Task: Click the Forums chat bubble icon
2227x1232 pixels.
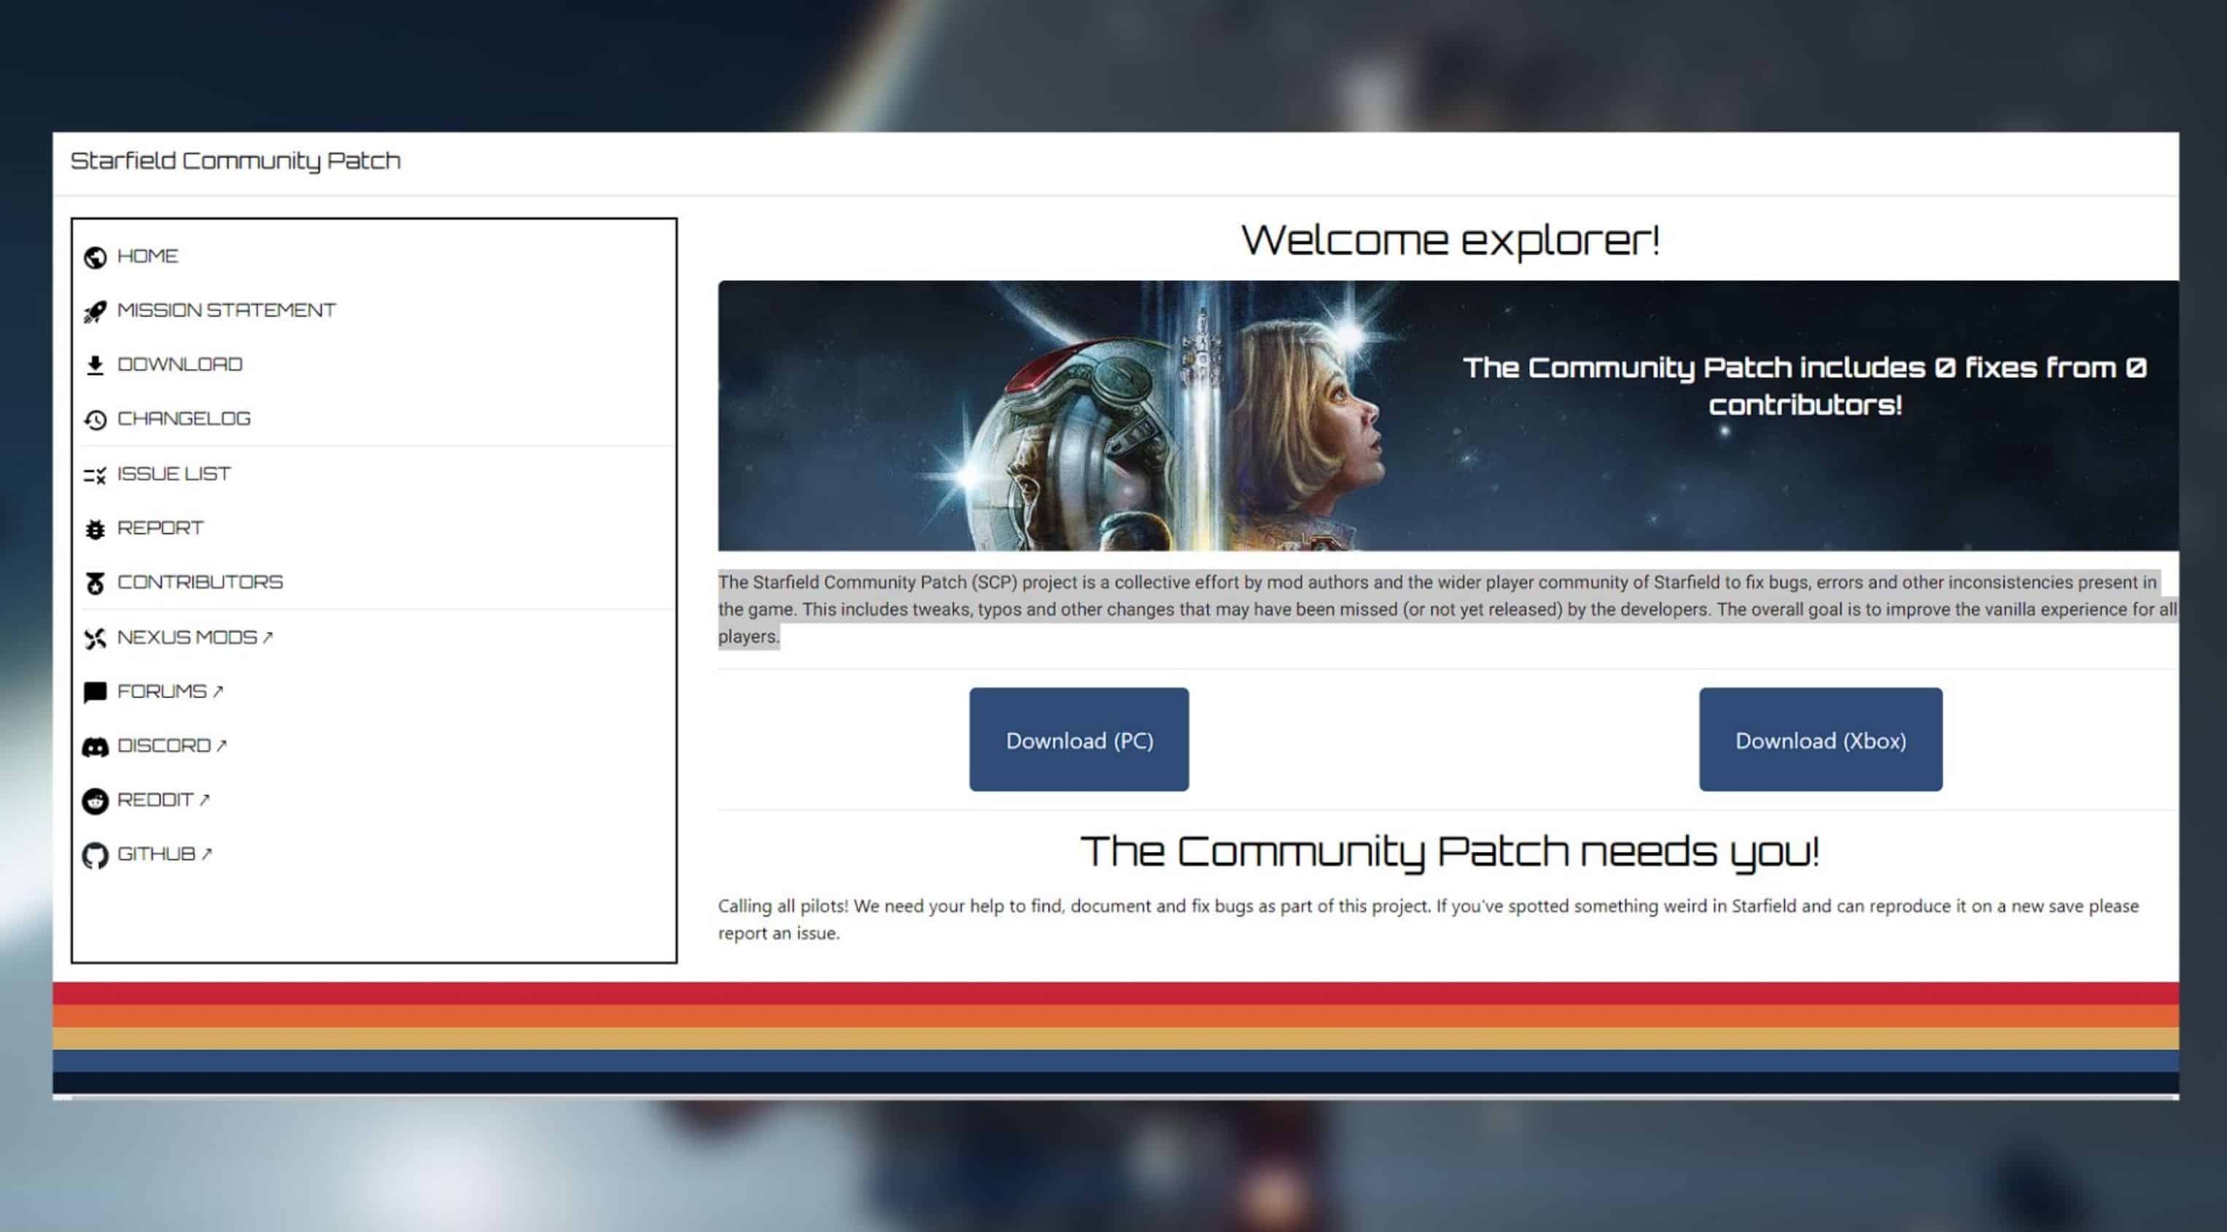Action: [x=95, y=692]
